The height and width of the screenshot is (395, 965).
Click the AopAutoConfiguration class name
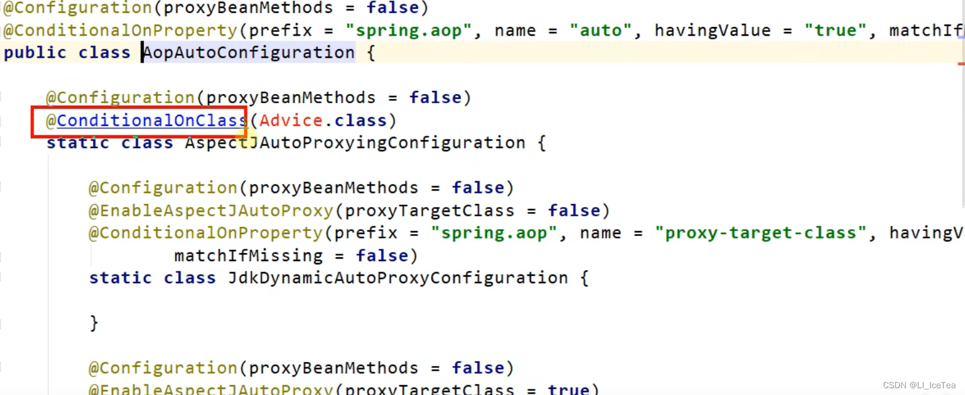pyautogui.click(x=249, y=53)
